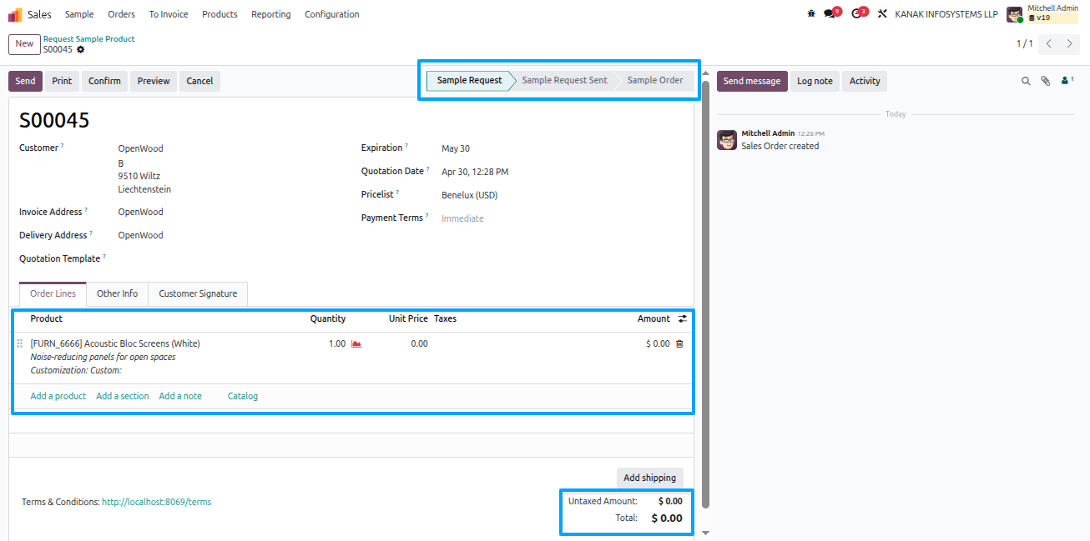
Task: Open the Reporting menu
Action: (x=271, y=14)
